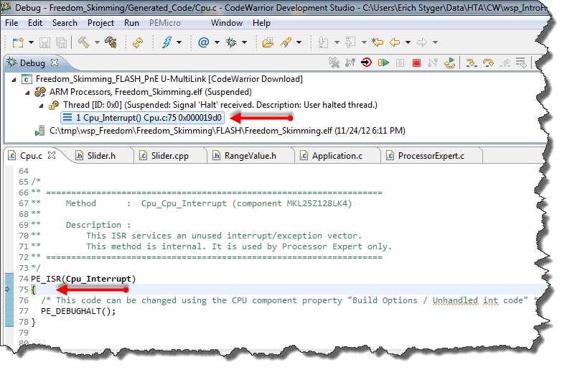Click the orange refresh arrows icon
This screenshot has width=567, height=375.
coord(138,42)
